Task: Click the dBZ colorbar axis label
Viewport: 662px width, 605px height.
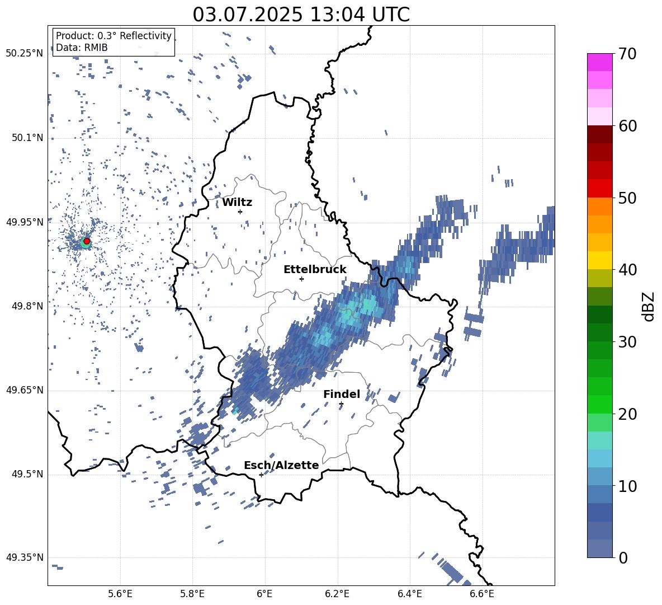Action: 649,306
